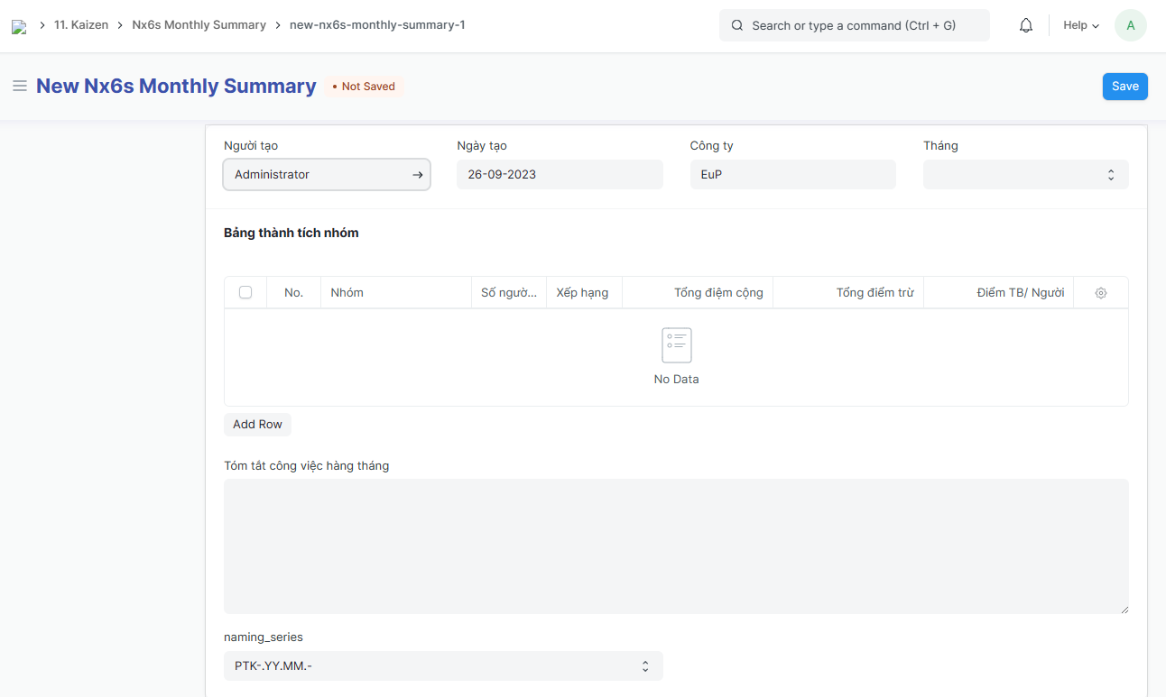Click the user avatar A

[x=1130, y=25]
